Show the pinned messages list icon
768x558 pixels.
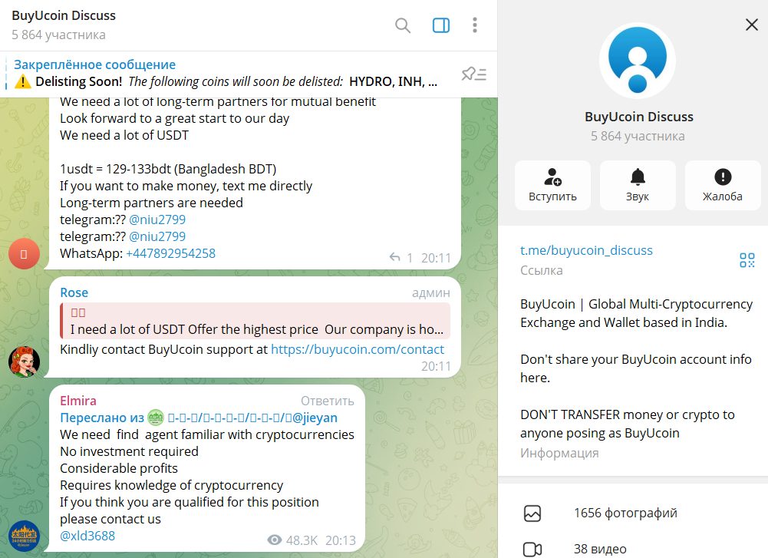473,74
